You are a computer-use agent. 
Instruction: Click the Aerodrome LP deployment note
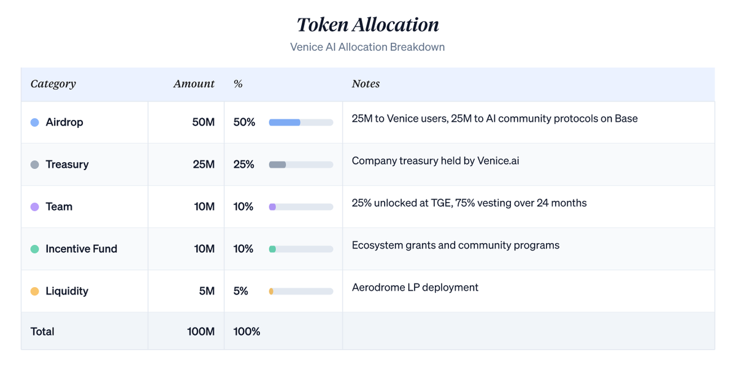pos(415,287)
